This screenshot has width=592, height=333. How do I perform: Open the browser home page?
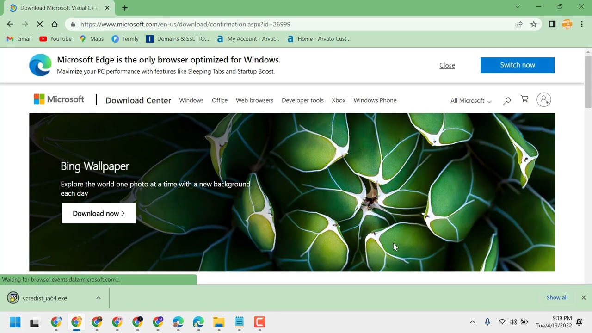point(55,24)
